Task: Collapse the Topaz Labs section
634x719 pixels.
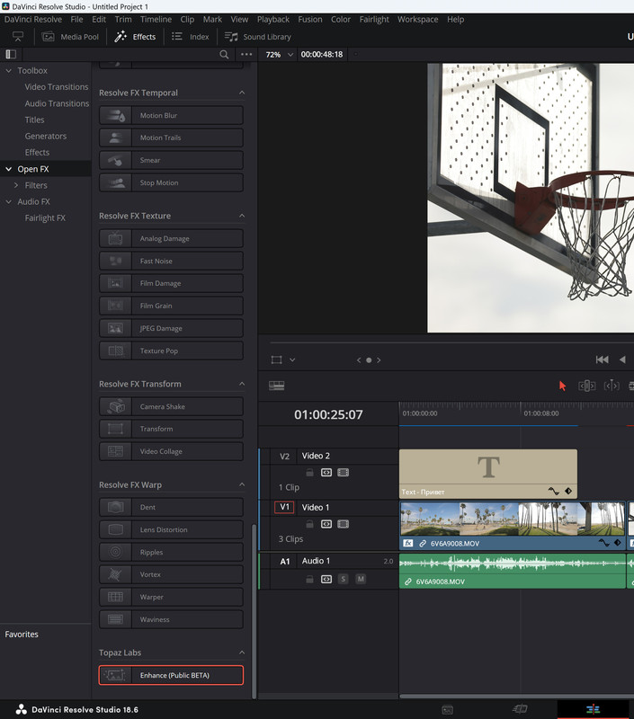Action: click(x=242, y=652)
